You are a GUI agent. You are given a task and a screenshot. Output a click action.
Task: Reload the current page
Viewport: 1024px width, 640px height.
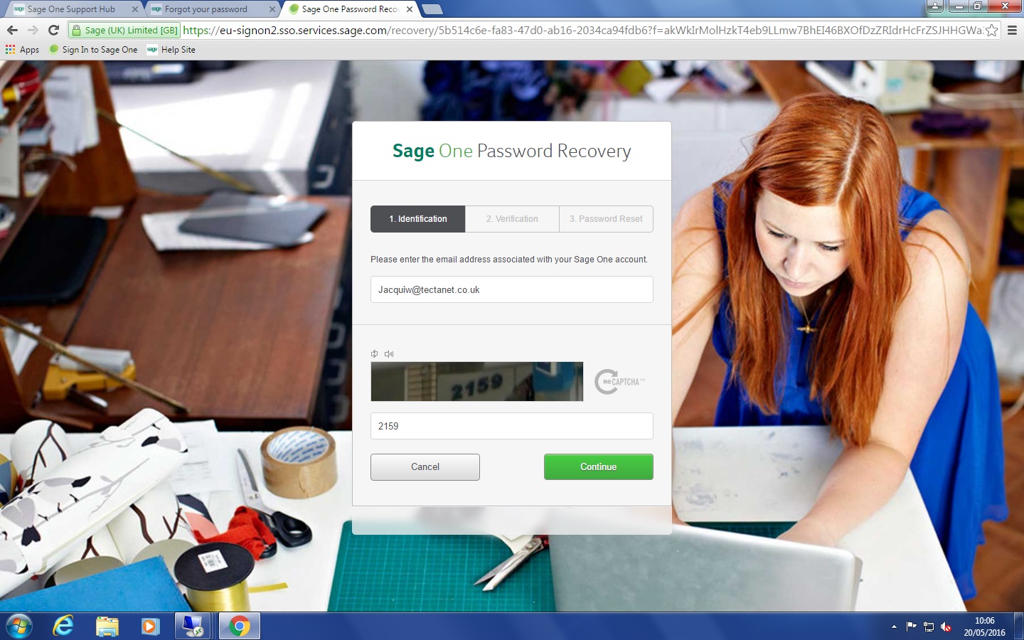click(53, 30)
